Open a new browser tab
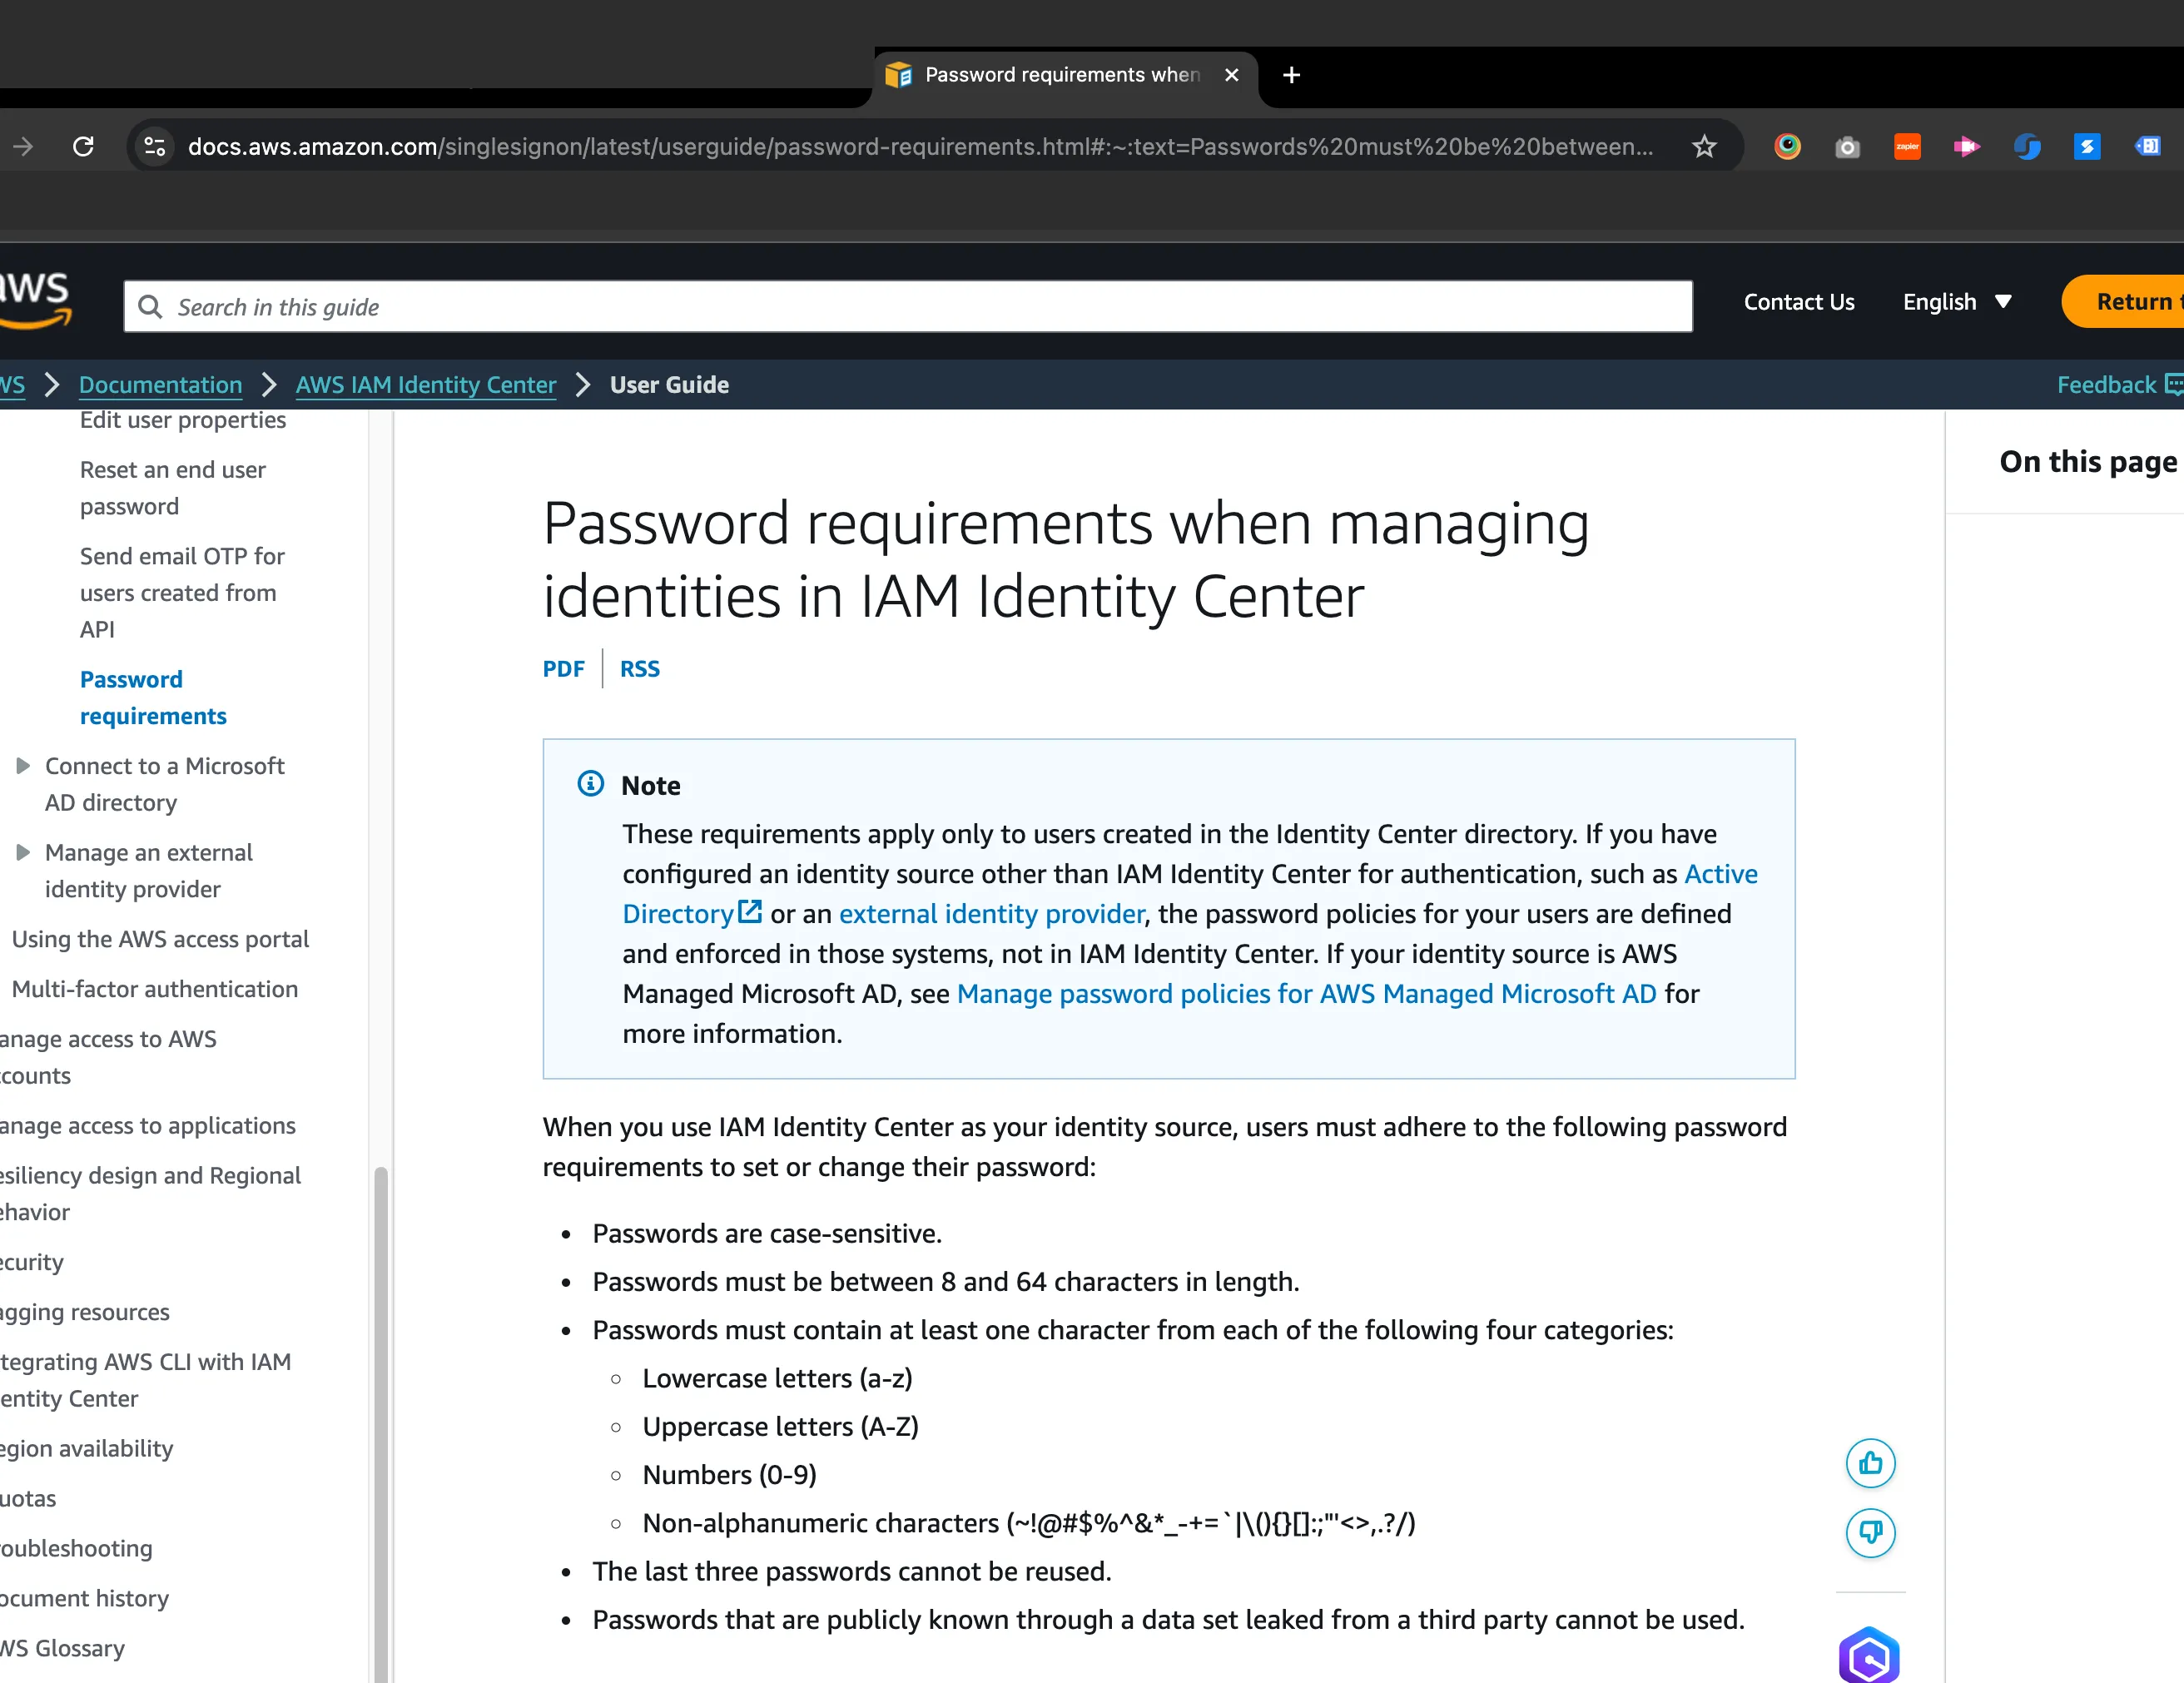 [x=1291, y=74]
